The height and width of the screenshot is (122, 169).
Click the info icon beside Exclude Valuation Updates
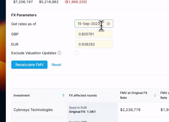click(x=59, y=53)
